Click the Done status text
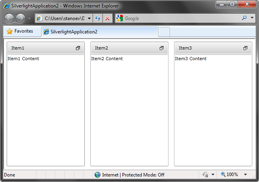The height and width of the screenshot is (182, 259). 9,175
